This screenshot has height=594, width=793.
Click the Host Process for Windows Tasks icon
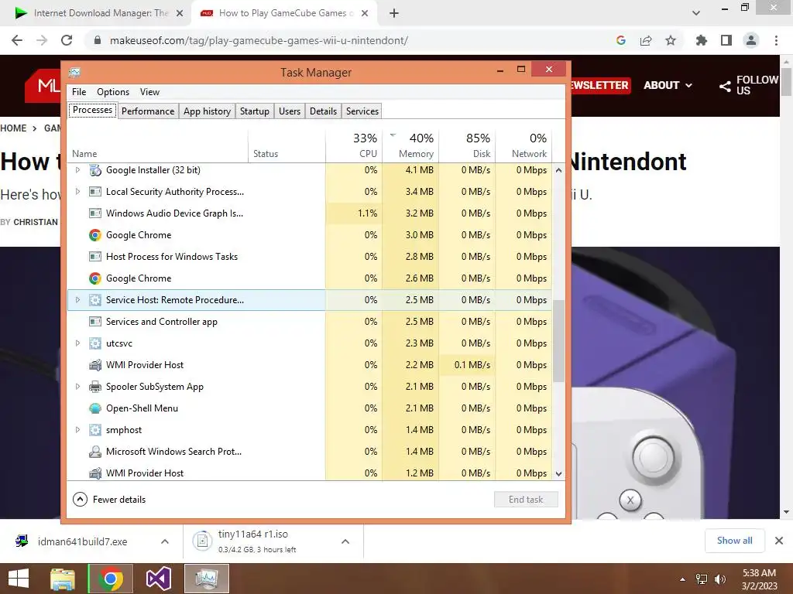pyautogui.click(x=95, y=257)
